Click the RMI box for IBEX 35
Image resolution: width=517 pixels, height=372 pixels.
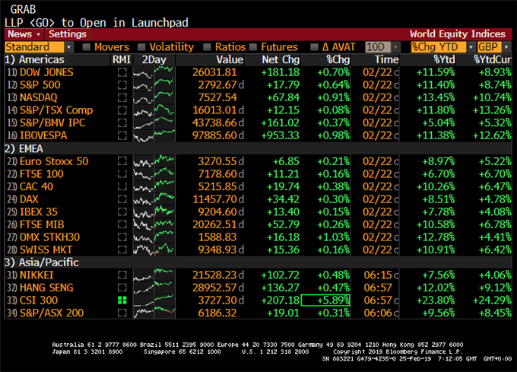pos(122,212)
